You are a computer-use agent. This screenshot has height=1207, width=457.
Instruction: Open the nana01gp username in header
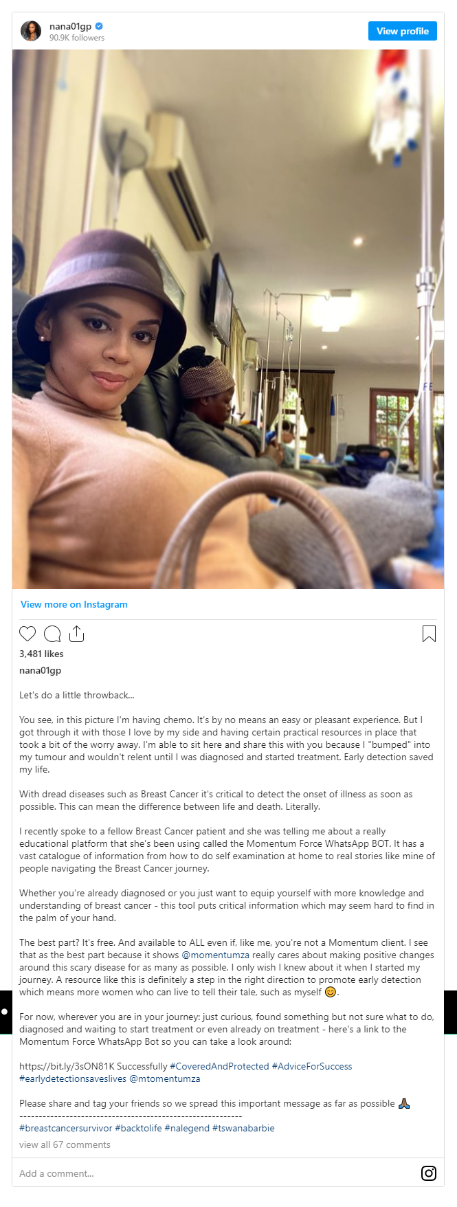[70, 26]
